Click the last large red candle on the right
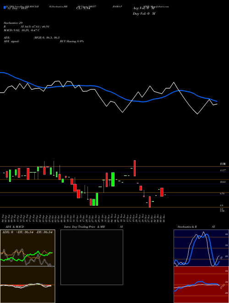Viewport: 229px width, 303px height. (x=162, y=192)
